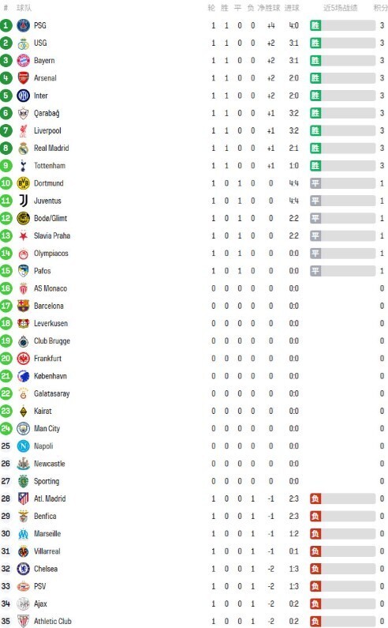The image size is (388, 628).
Task: Open the Dortmund BVB badge
Action: (23, 183)
